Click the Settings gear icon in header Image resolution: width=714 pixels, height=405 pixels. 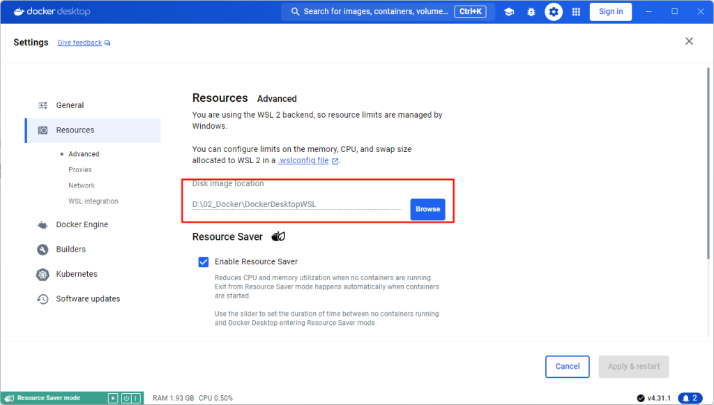pos(554,12)
